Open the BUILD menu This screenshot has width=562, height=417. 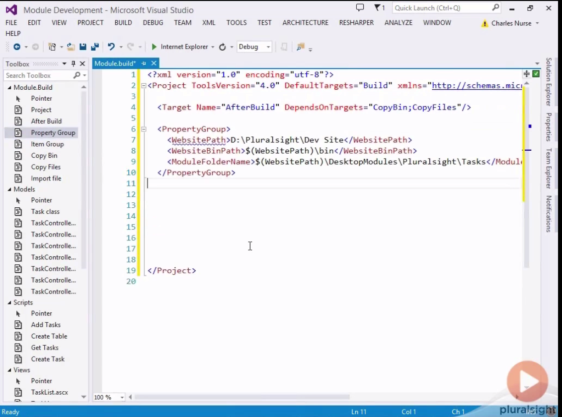point(123,22)
